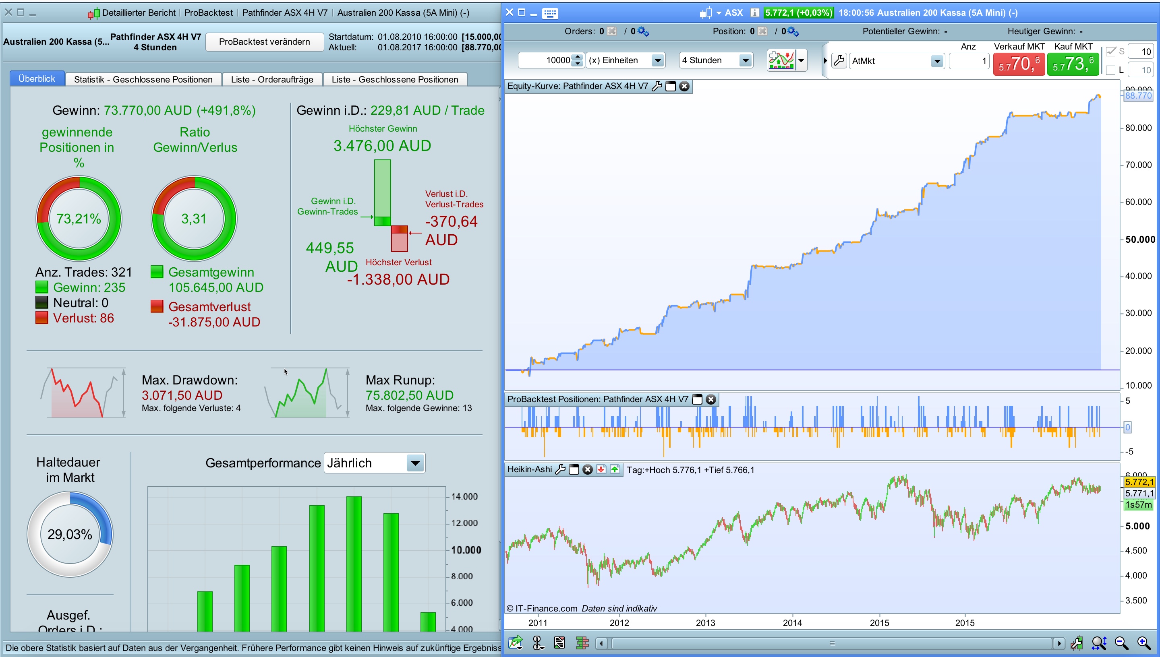
Task: Open the order settings wrench beside AtMkt
Action: pyautogui.click(x=839, y=60)
